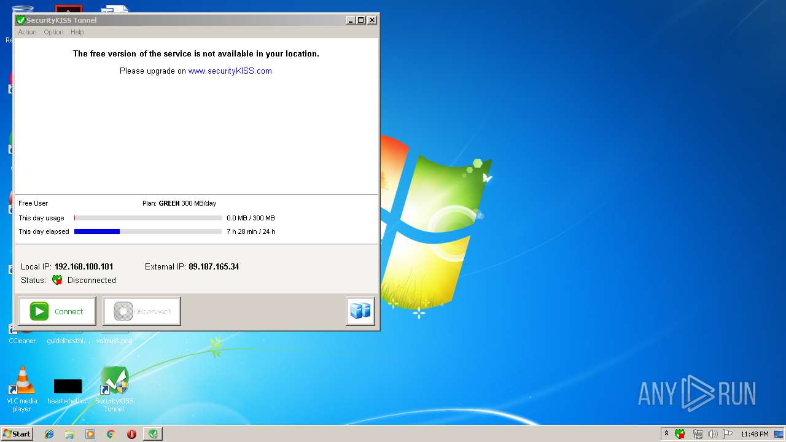Open the Action menu

(27, 32)
